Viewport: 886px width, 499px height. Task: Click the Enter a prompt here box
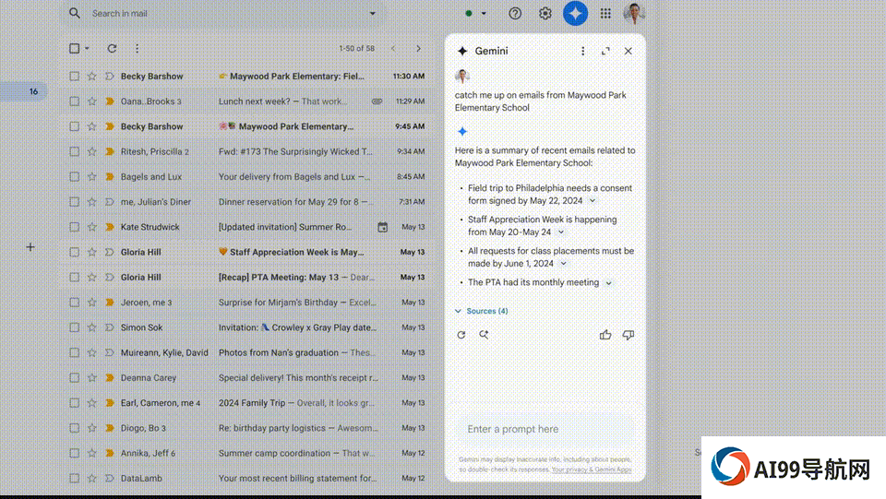coord(545,429)
